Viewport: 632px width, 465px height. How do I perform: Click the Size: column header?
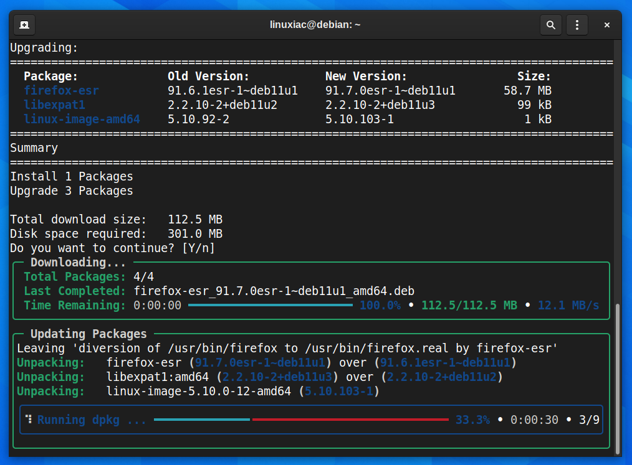534,76
